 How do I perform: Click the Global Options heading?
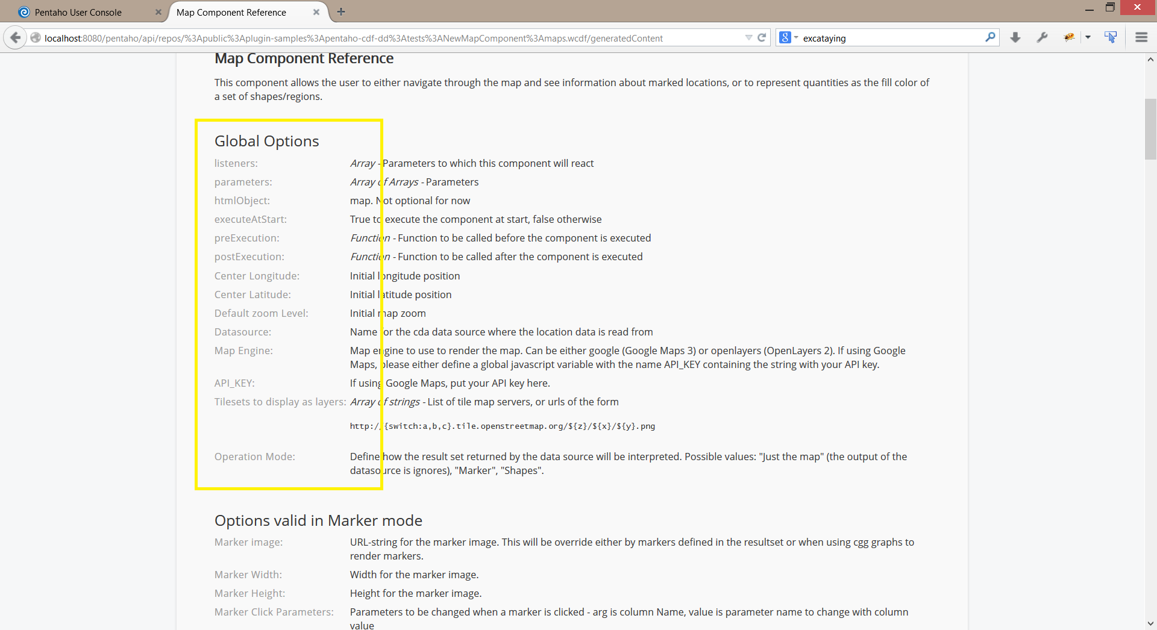tap(267, 141)
